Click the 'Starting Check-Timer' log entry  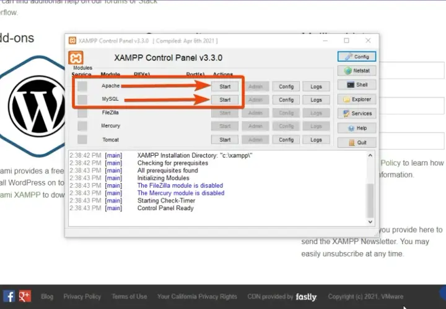(166, 201)
